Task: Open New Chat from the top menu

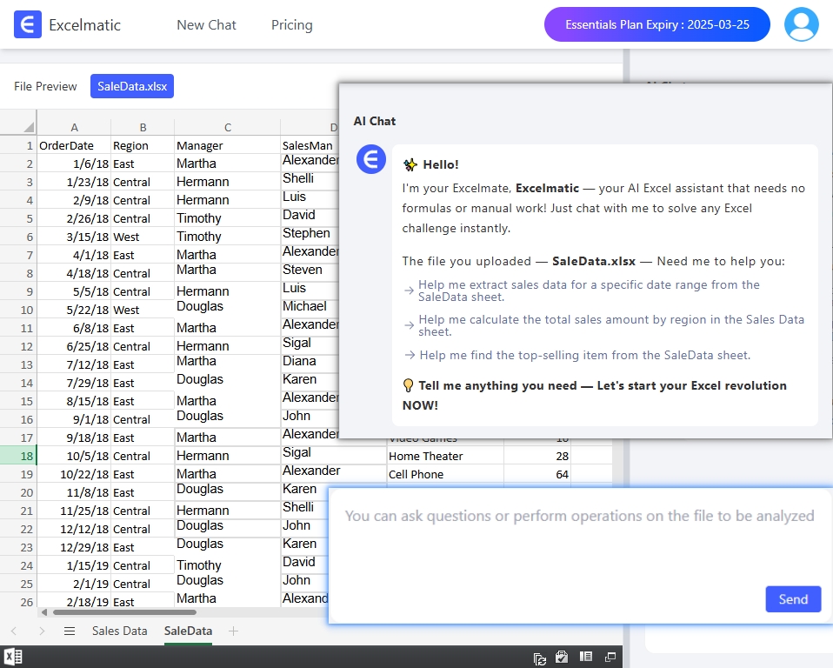Action: tap(206, 25)
